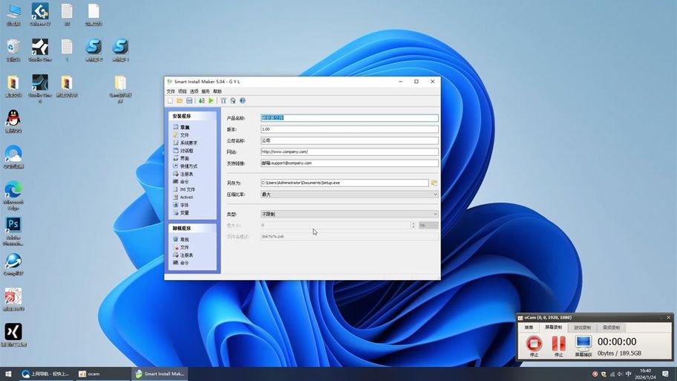Click the website field with http://www.company.com/

click(x=350, y=152)
